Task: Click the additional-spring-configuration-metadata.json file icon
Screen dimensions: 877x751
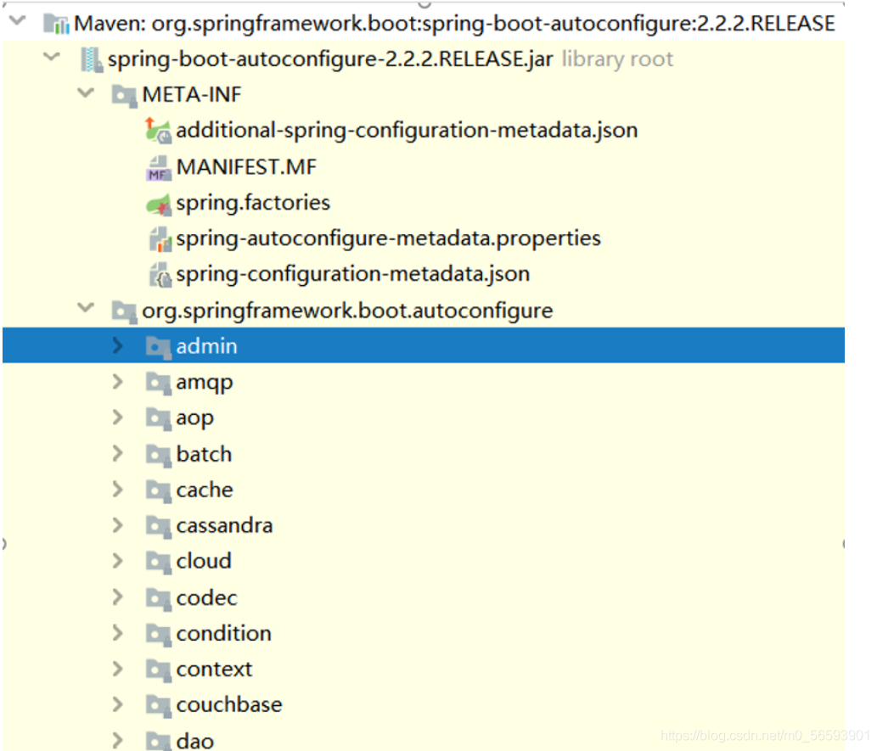Action: [x=158, y=131]
